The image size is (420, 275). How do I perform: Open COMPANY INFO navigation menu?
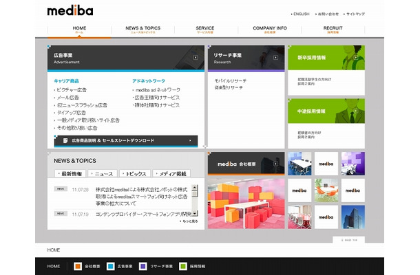tap(270, 30)
